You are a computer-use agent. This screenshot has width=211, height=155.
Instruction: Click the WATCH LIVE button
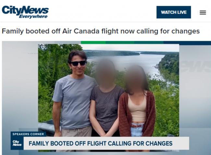174,12
